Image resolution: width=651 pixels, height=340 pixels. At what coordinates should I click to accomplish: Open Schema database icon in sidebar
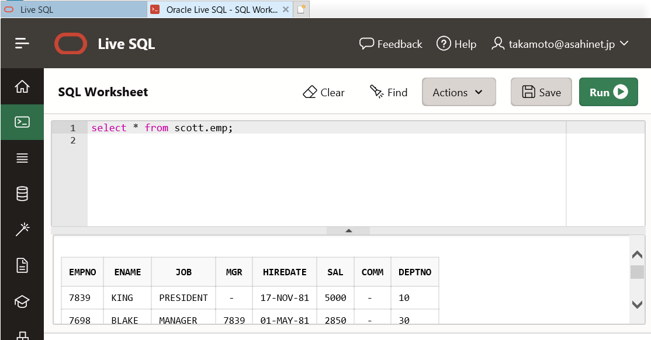coord(22,194)
